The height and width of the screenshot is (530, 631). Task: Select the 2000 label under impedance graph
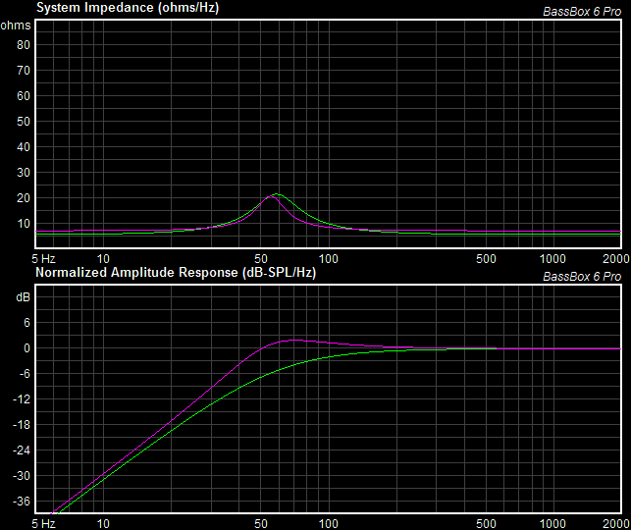[x=616, y=259]
